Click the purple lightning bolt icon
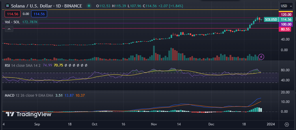The image size is (296, 130). coord(261,57)
